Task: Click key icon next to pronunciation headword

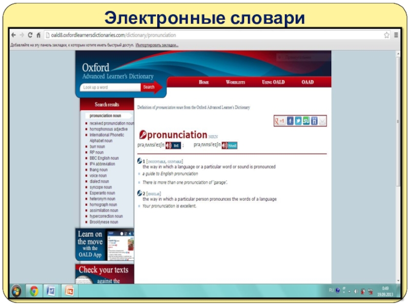Action: [143, 135]
